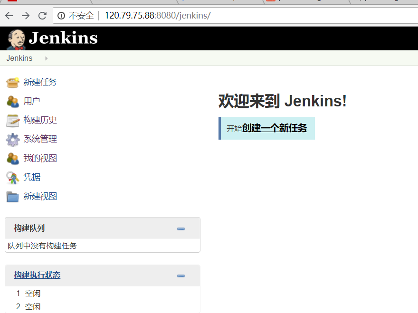Reload the page with refresh icon
The height and width of the screenshot is (313, 418).
click(42, 16)
